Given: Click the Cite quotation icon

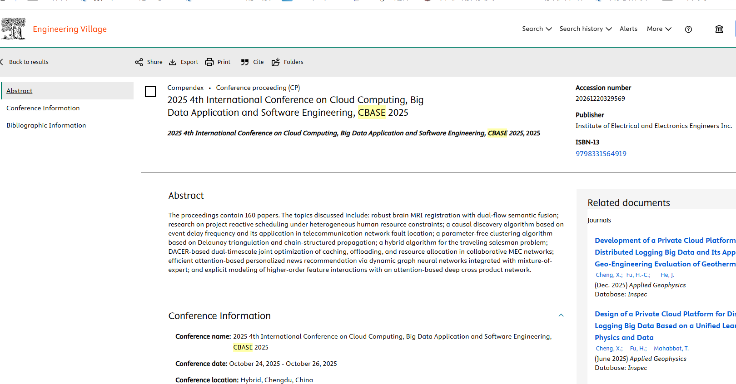Looking at the screenshot, I should pos(245,62).
